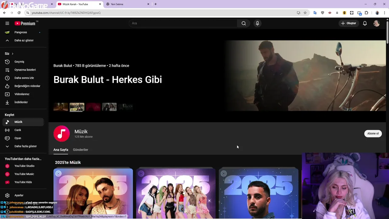
Task: Start voice search with the microphone icon
Action: point(257,23)
